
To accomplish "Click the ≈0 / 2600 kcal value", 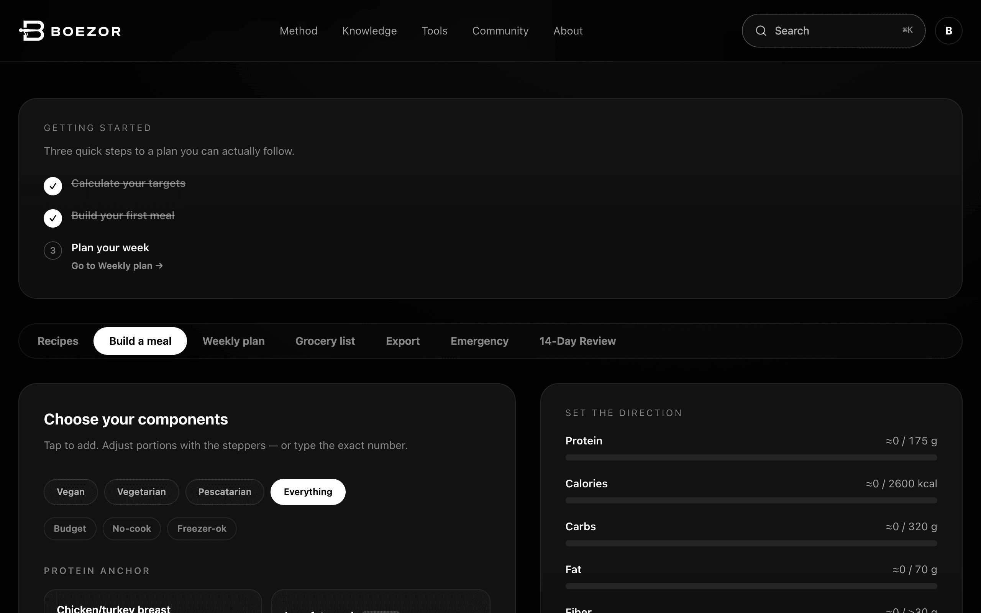I will tap(901, 484).
